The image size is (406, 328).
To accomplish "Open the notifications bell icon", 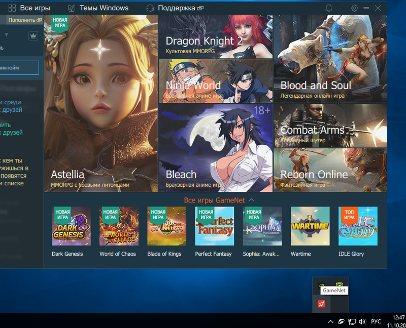I will (328, 8).
